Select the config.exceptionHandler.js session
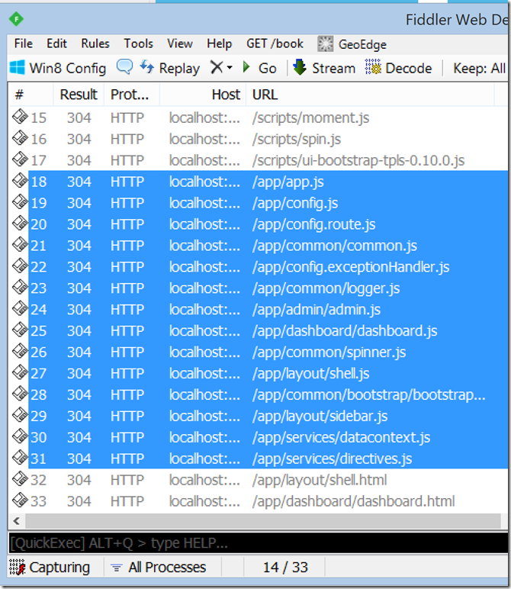 (x=259, y=267)
